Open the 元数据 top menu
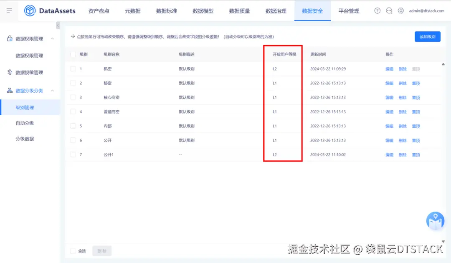 pos(133,11)
